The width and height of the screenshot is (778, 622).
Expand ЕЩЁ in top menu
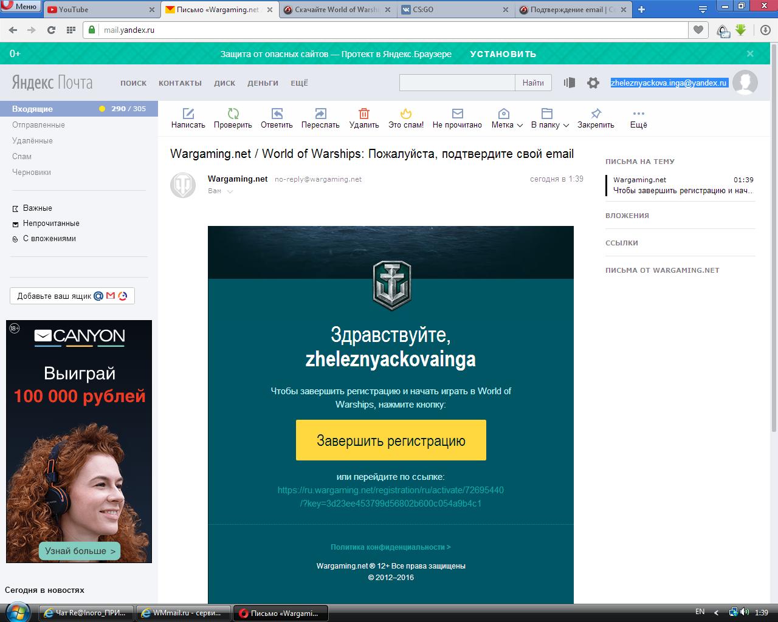tap(299, 83)
